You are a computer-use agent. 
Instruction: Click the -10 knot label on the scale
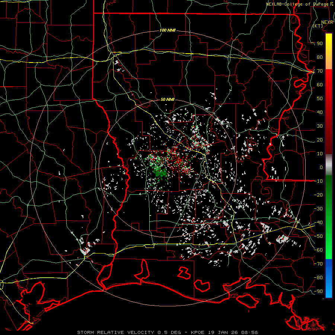coord(318,181)
